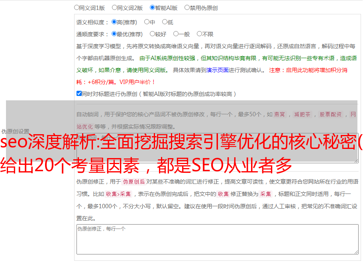Click the red 注意：启用此功能将增加积分消 notice
The width and height of the screenshot is (363, 262).
pyautogui.click(x=308, y=70)
